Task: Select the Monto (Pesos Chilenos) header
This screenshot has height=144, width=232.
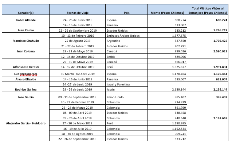Action: click(167, 9)
